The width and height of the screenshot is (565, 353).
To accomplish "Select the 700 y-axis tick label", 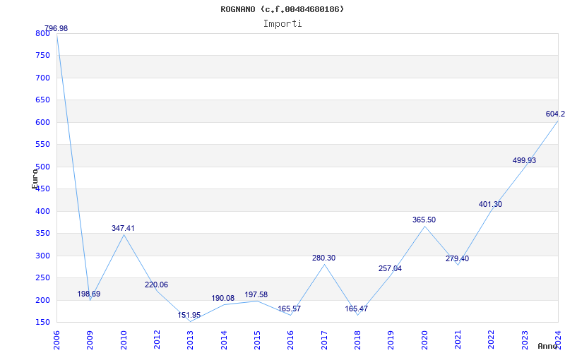I will pyautogui.click(x=42, y=78).
